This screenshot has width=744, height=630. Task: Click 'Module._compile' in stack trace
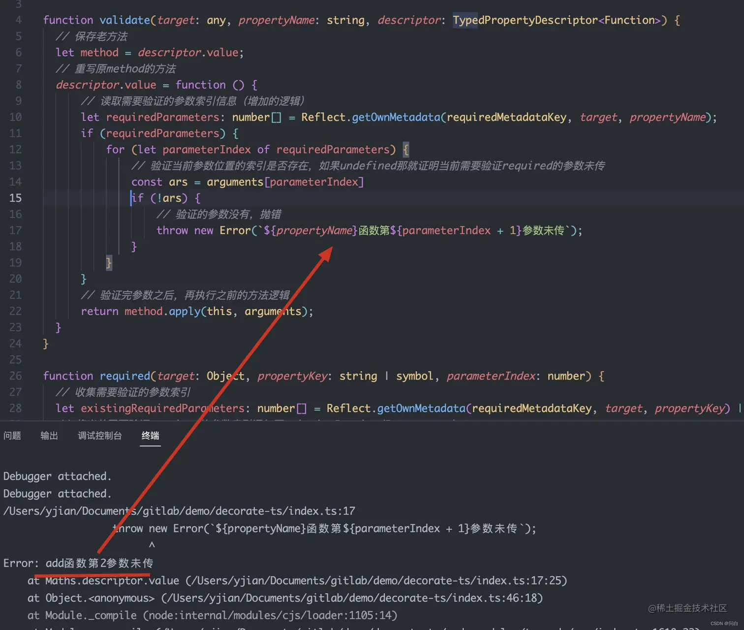[x=91, y=615]
